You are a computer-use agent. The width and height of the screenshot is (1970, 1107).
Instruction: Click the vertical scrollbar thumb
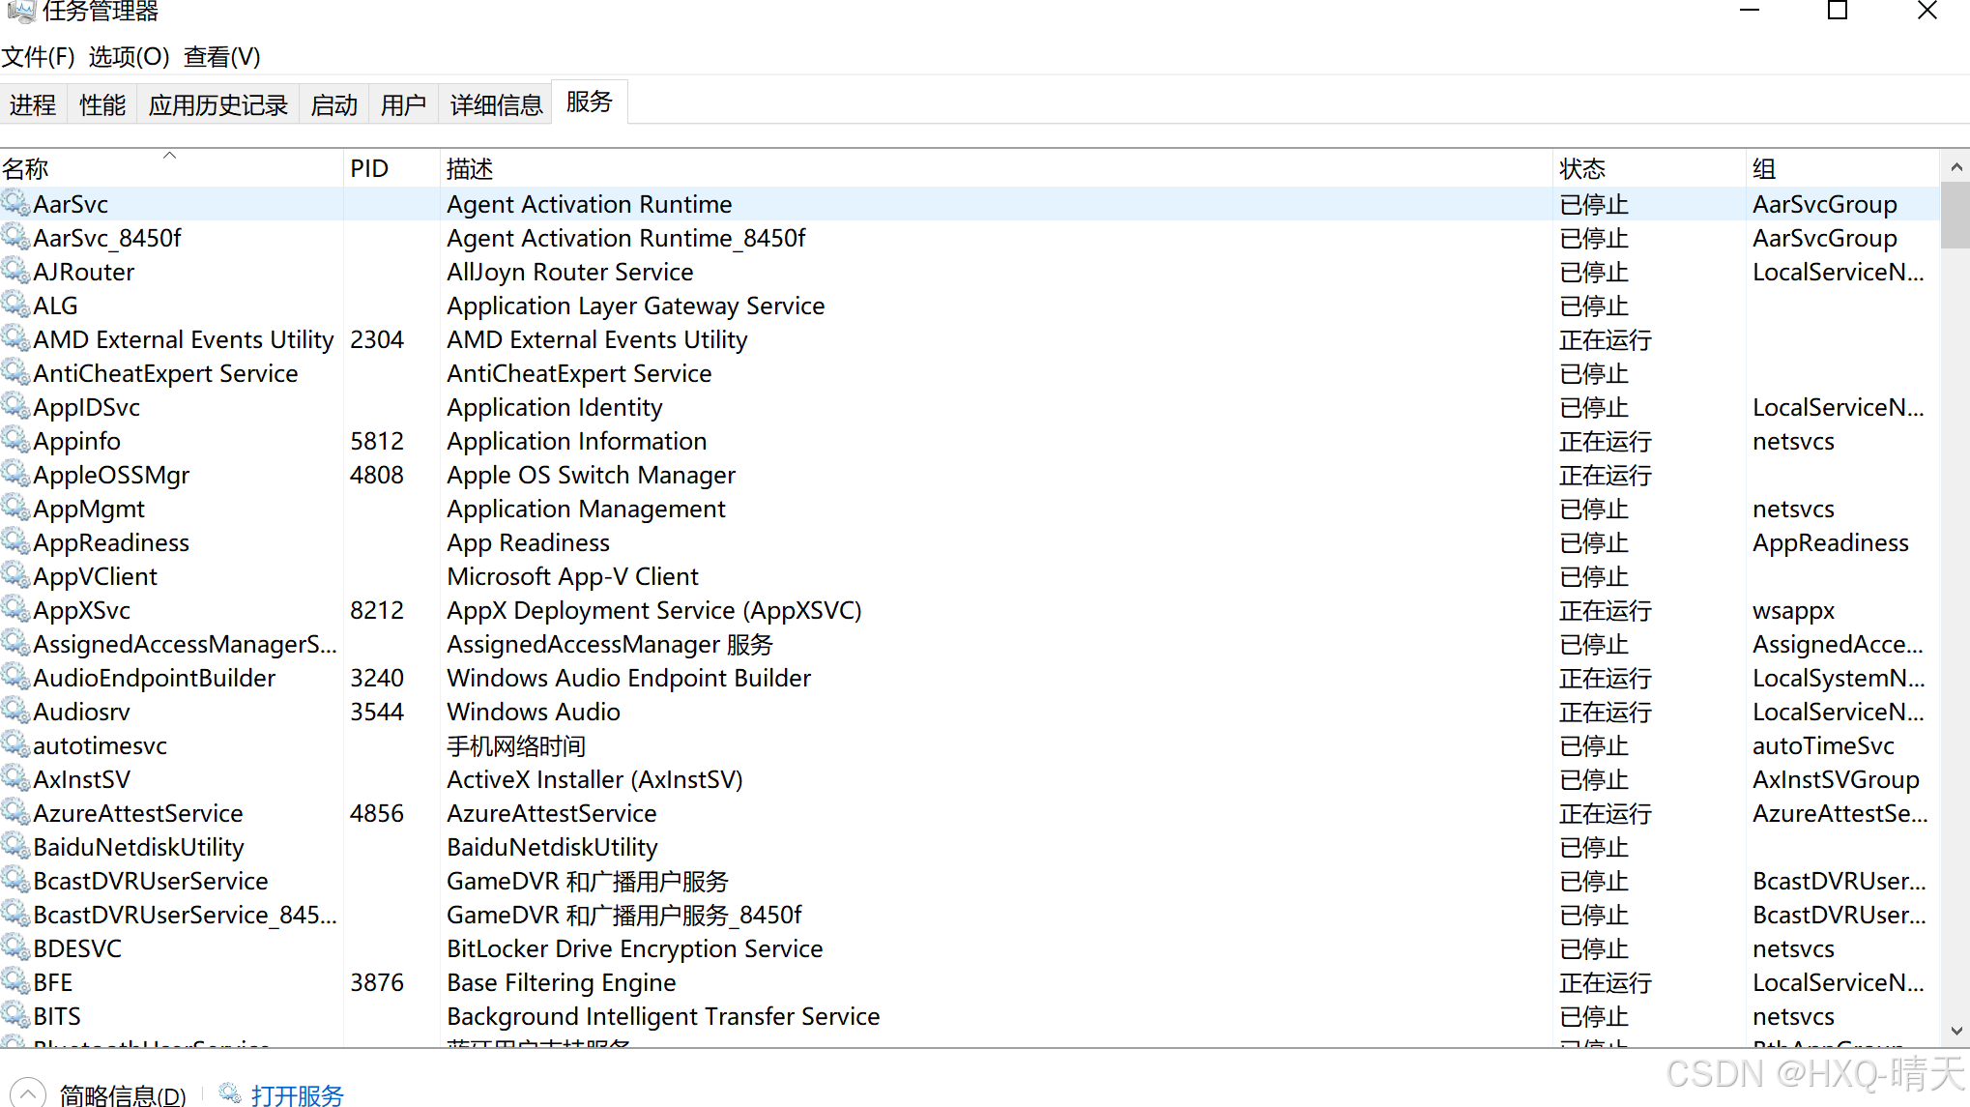coord(1956,217)
